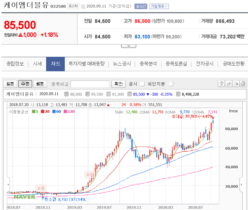The height and width of the screenshot is (210, 248).
Task: Switch to 전자공시 tab
Action: (205, 64)
